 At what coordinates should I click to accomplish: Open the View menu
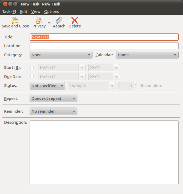[x=36, y=12]
